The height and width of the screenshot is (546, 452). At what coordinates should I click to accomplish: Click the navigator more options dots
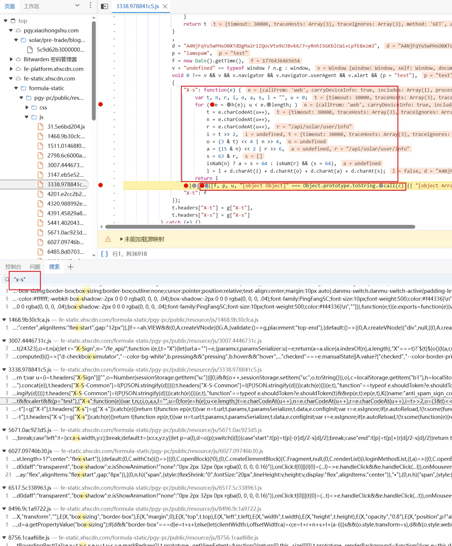(90, 5)
